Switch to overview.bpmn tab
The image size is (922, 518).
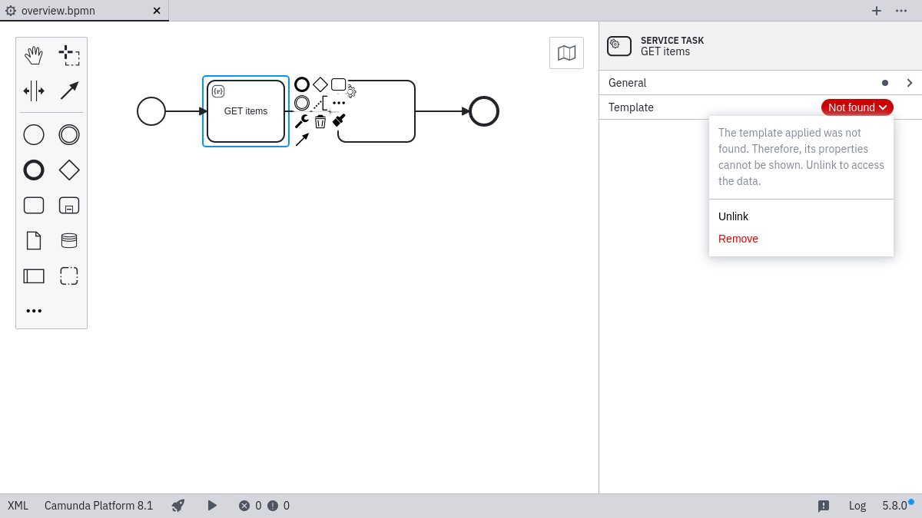tap(58, 11)
